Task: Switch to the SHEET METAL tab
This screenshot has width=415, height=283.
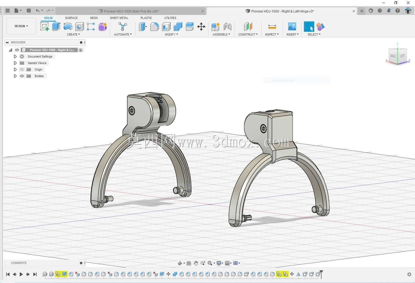Action: point(119,18)
